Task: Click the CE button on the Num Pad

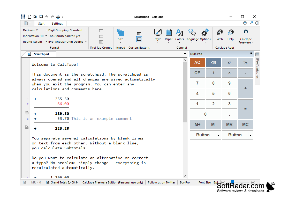Action: pyautogui.click(x=197, y=73)
